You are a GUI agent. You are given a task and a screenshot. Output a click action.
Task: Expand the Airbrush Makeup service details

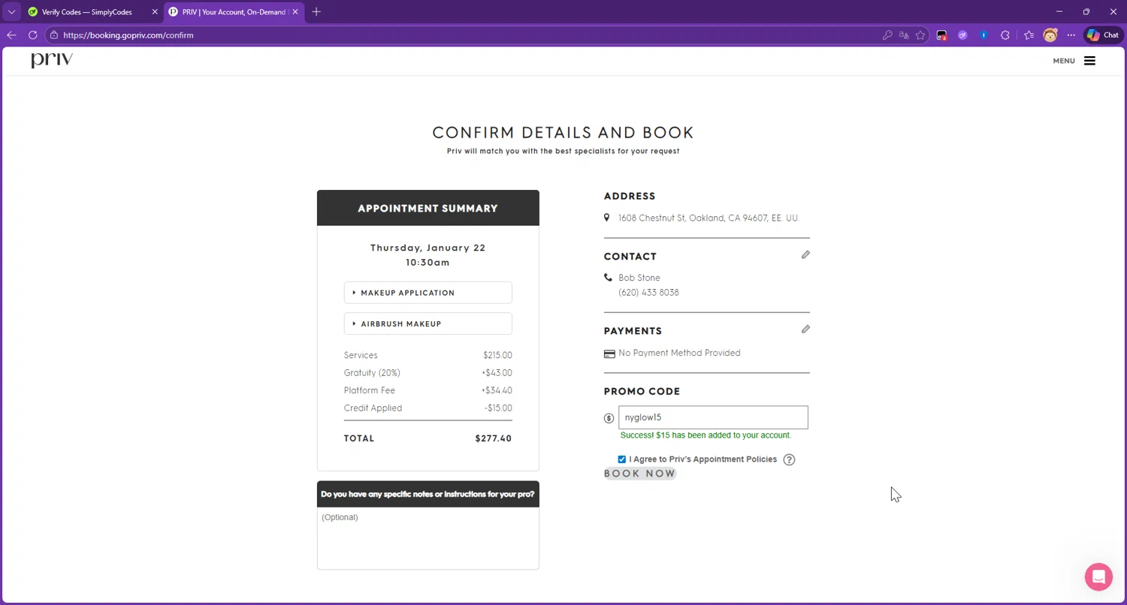[428, 324]
